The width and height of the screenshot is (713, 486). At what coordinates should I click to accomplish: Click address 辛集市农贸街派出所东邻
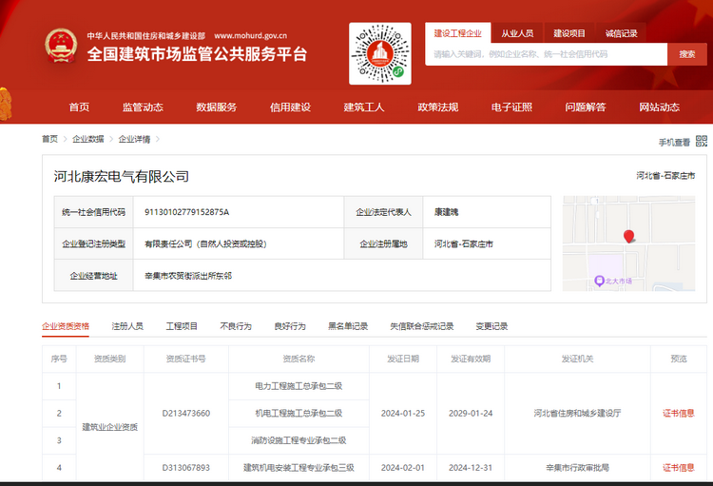tap(188, 276)
